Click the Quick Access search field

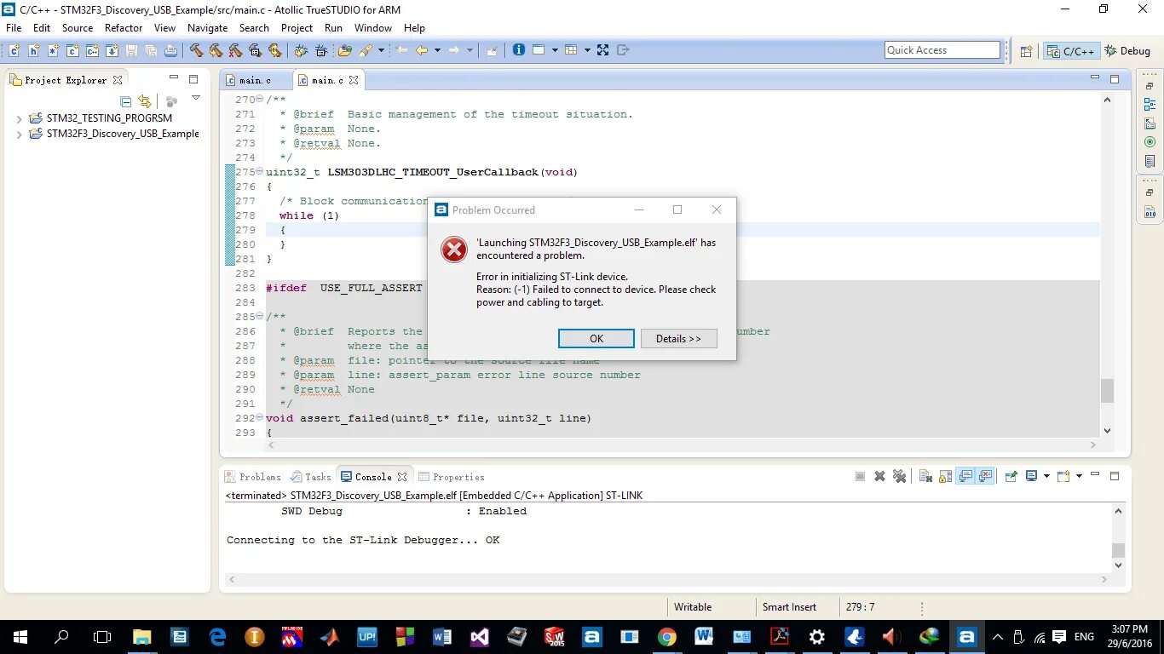pos(942,50)
